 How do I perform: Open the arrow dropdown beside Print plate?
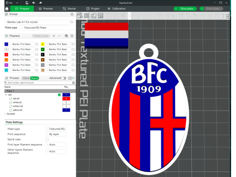coord(202,9)
